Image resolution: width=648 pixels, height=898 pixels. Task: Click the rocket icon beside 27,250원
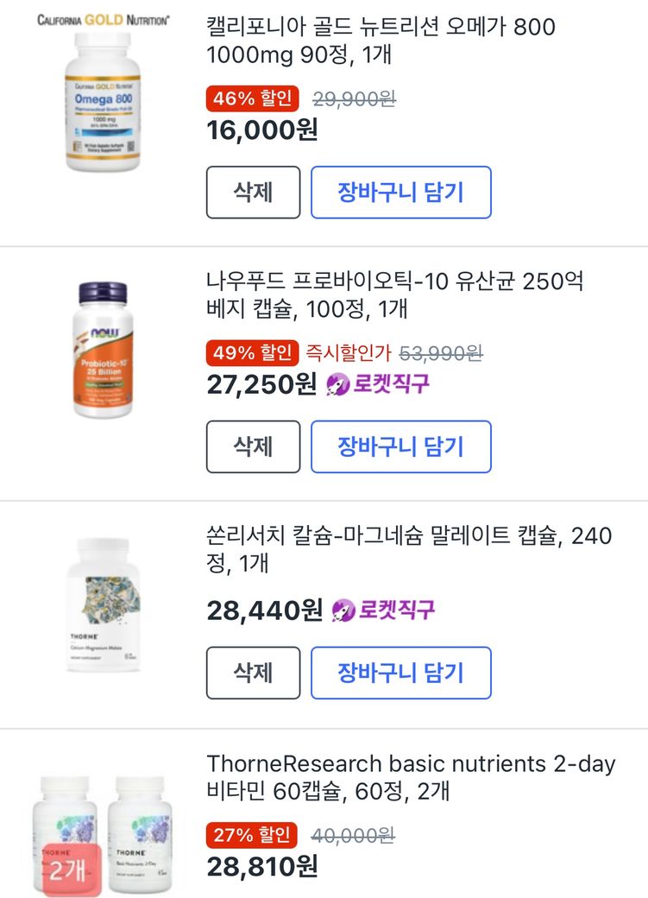[x=338, y=385]
